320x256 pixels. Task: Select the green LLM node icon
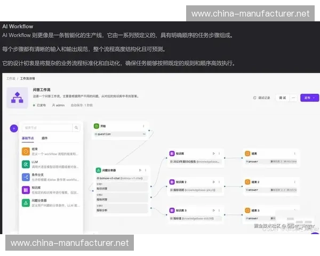[26, 164]
